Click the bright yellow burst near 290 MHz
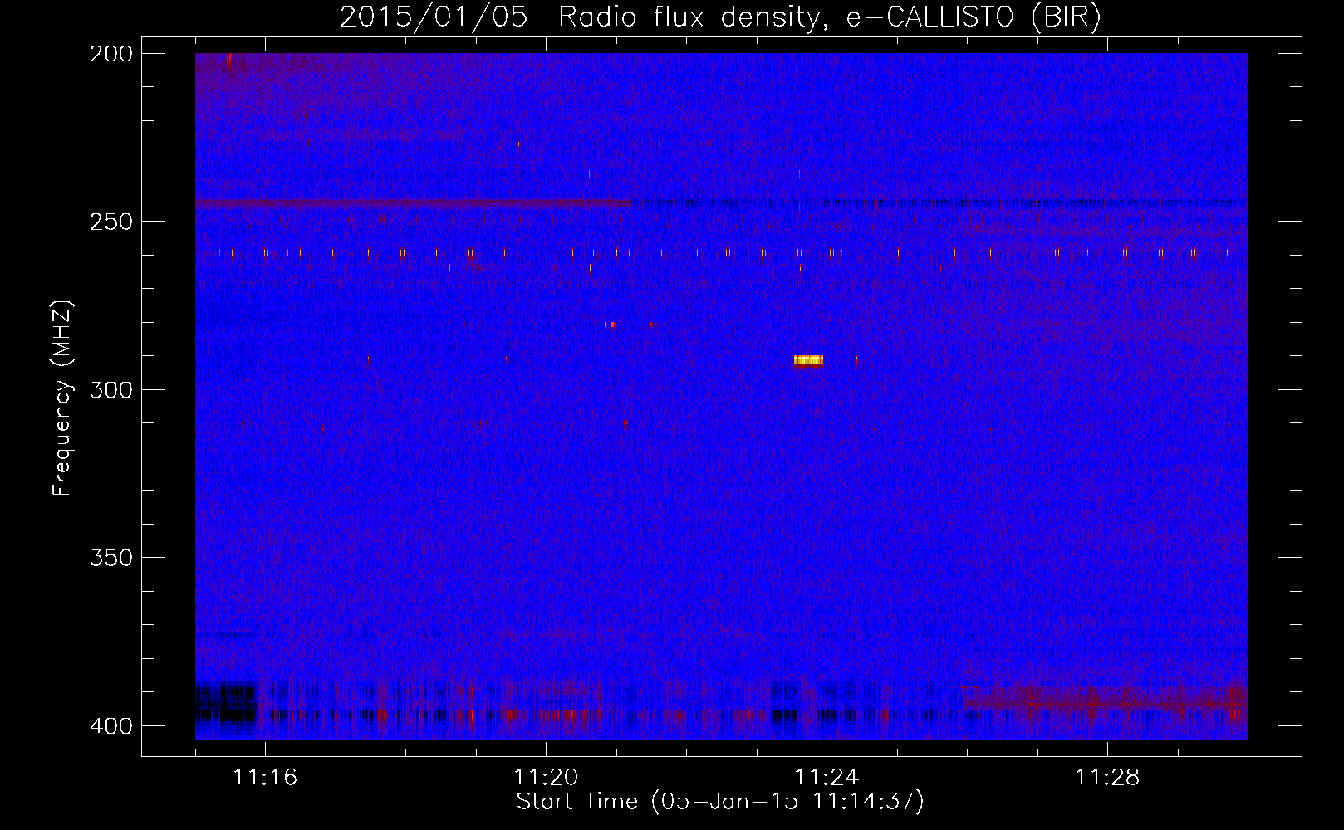This screenshot has height=830, width=1344. pos(808,361)
